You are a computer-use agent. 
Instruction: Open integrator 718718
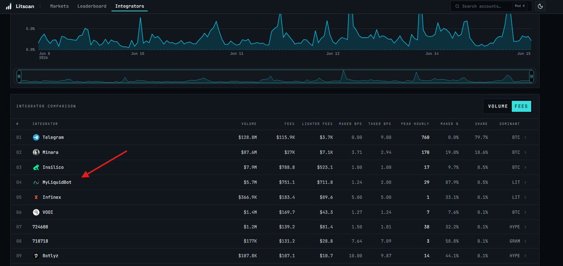pyautogui.click(x=40, y=241)
